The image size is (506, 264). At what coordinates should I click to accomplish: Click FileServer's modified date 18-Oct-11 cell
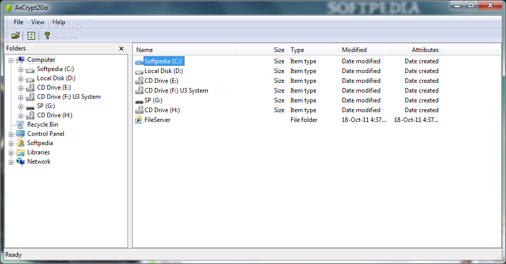tap(364, 120)
